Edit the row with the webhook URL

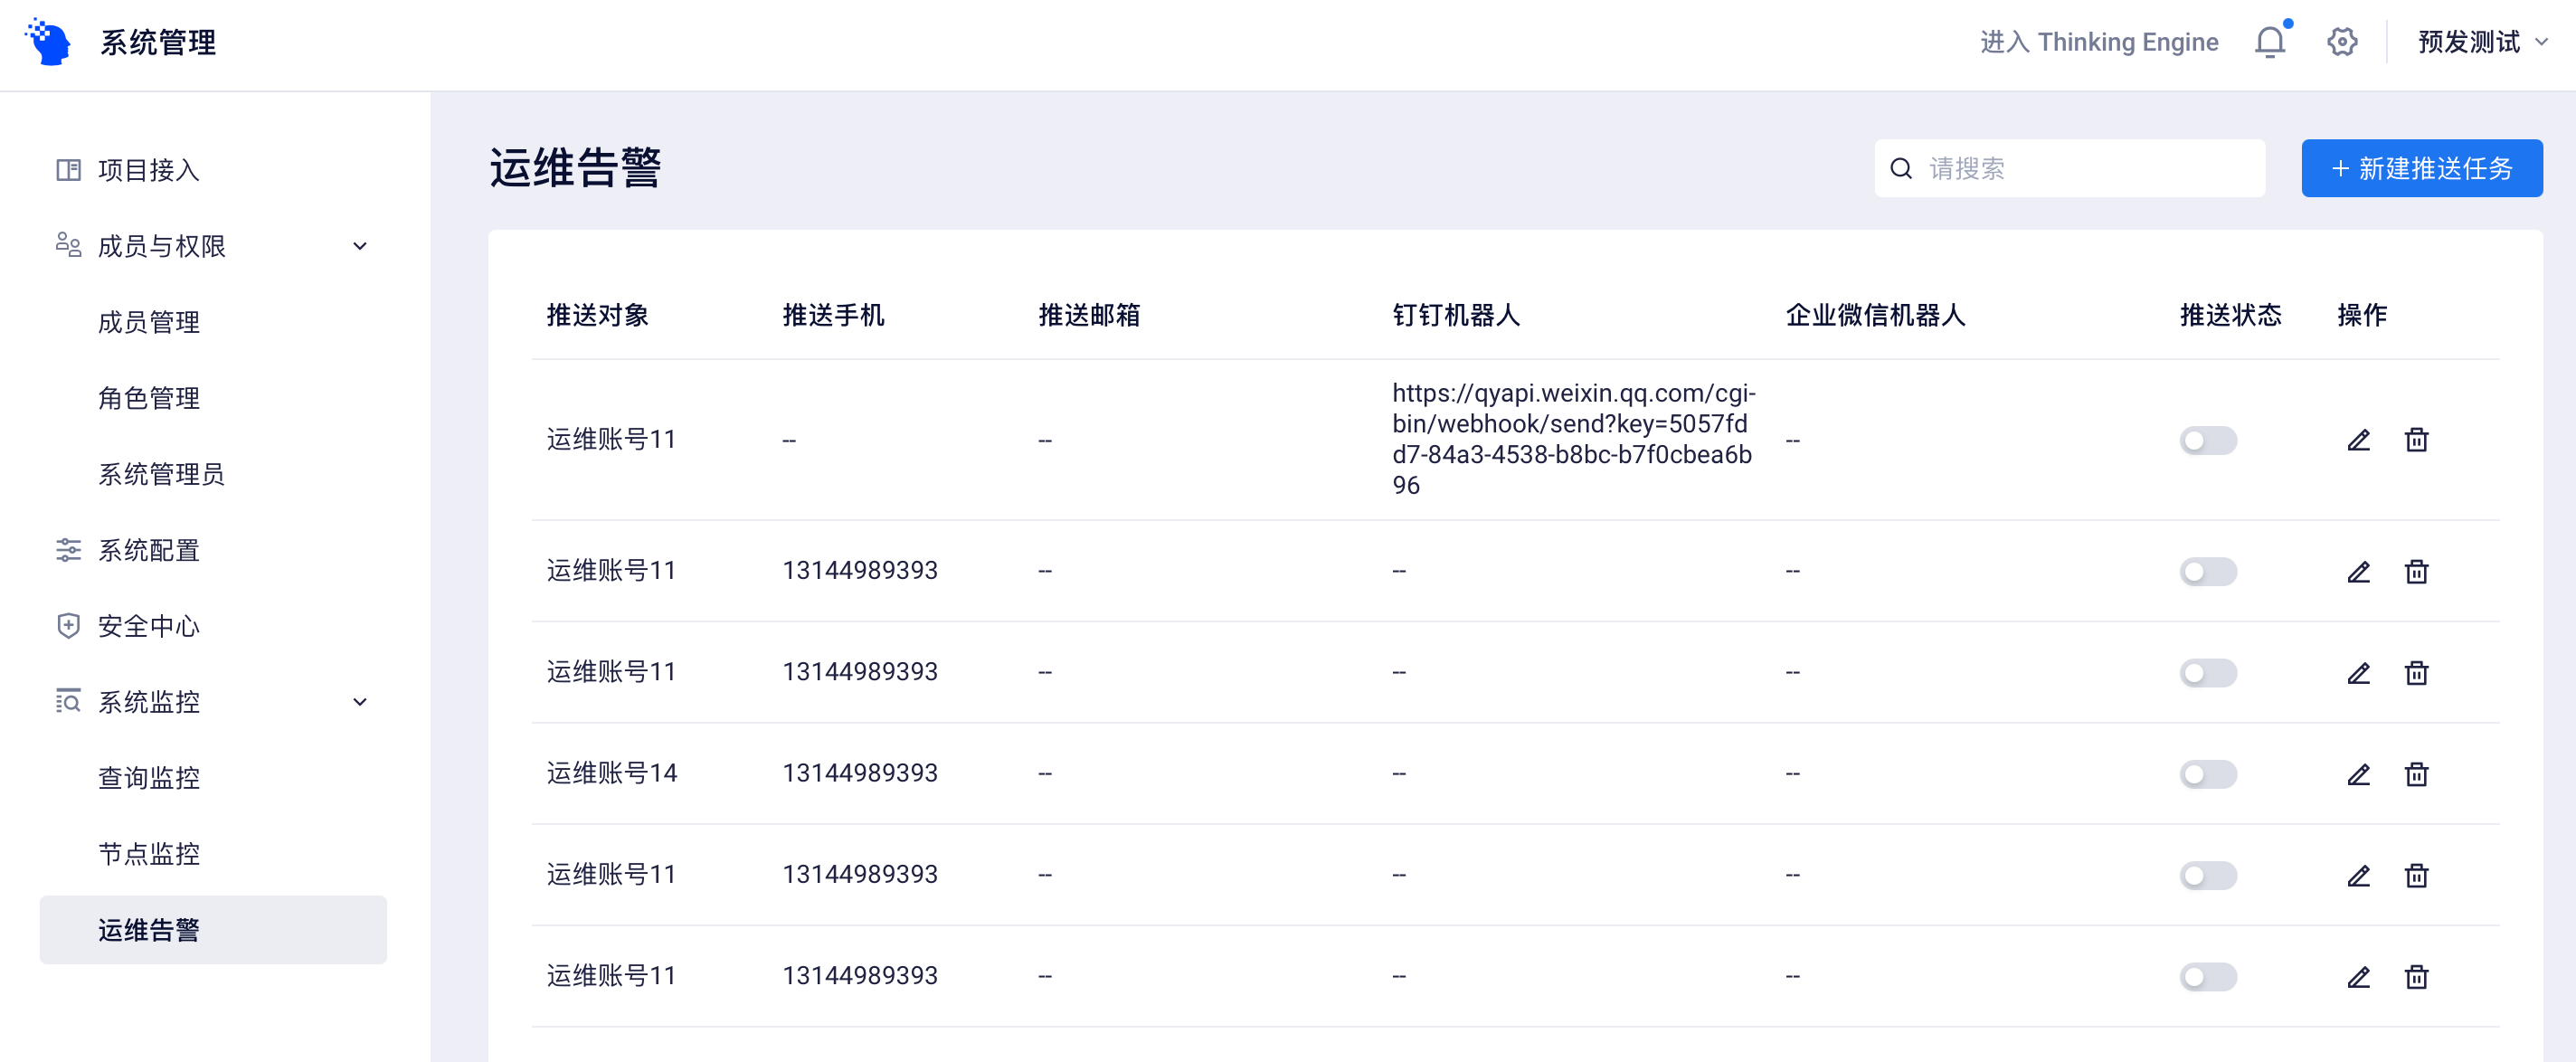2359,440
